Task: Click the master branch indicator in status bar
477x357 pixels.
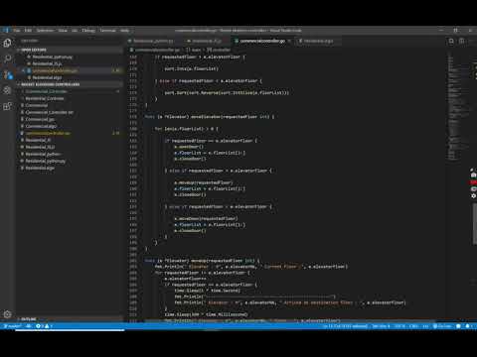Action: tap(12, 326)
